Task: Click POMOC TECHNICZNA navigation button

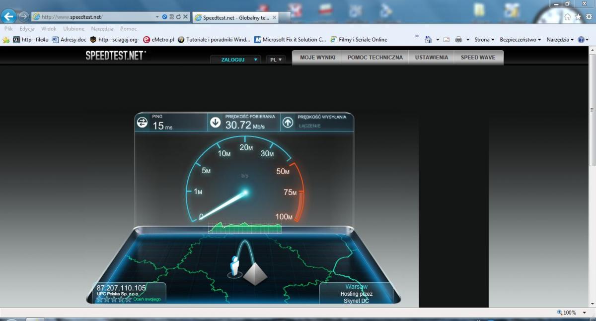Action: 375,58
